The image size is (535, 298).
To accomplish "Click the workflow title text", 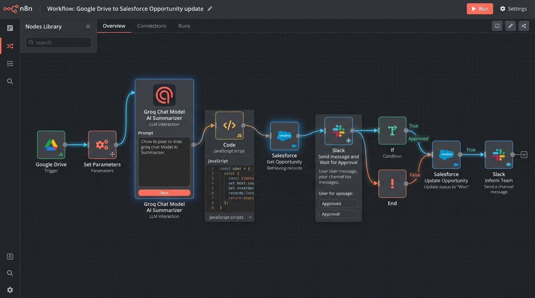I will pos(125,9).
